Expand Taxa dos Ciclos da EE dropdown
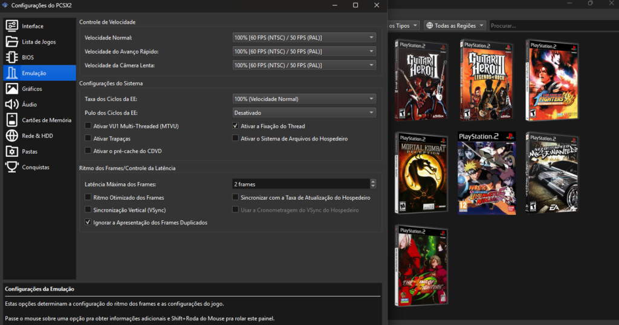The height and width of the screenshot is (325, 619). [304, 99]
